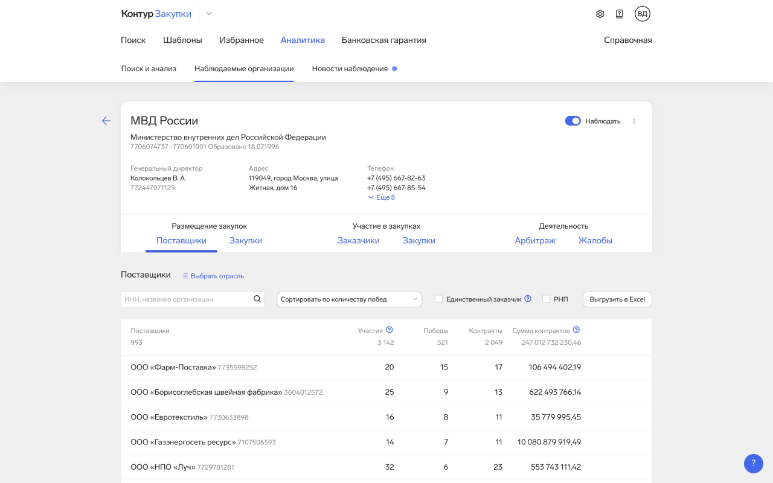Switch to Новости наблюдения tab
This screenshot has height=483, width=773.
(x=350, y=68)
